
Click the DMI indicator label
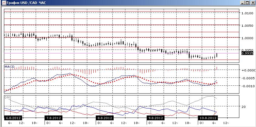click(x=7, y=98)
